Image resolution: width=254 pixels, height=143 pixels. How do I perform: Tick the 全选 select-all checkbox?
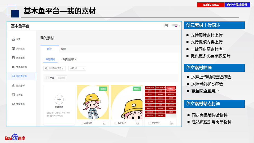pyautogui.click(x=47, y=78)
